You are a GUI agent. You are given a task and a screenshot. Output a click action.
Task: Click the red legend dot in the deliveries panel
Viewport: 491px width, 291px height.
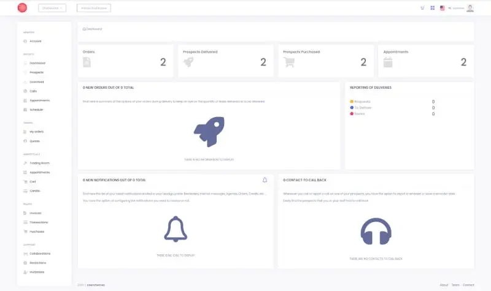(352, 114)
